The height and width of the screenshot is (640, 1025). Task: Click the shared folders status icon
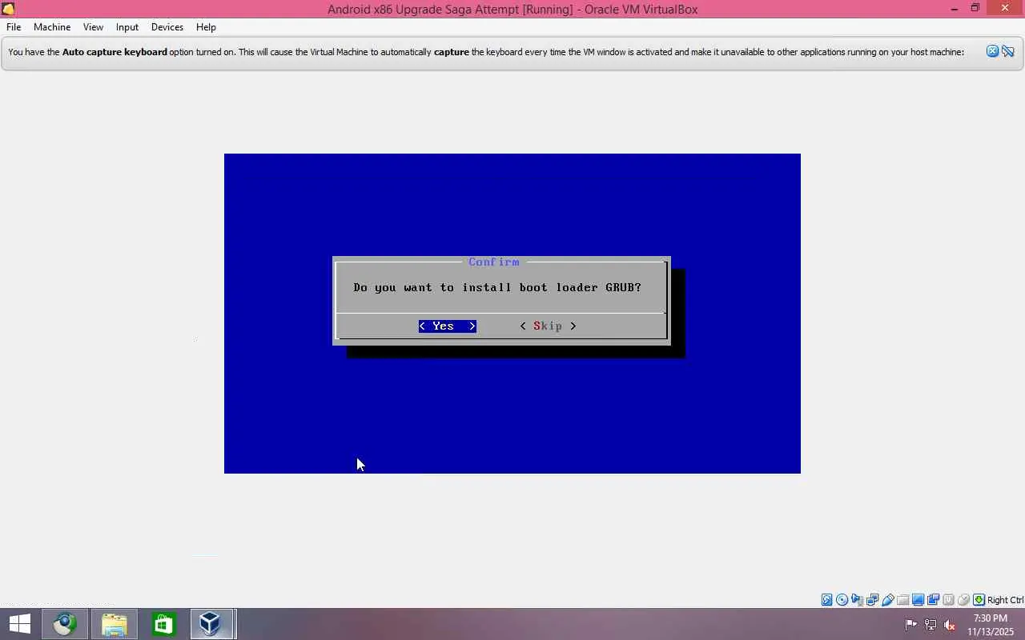(x=902, y=600)
